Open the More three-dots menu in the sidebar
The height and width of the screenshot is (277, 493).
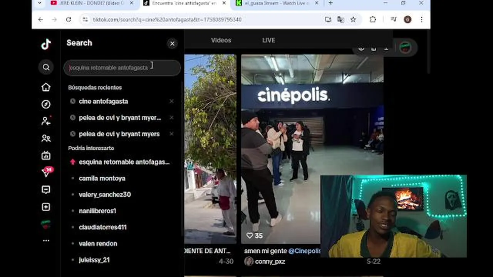coord(46,241)
